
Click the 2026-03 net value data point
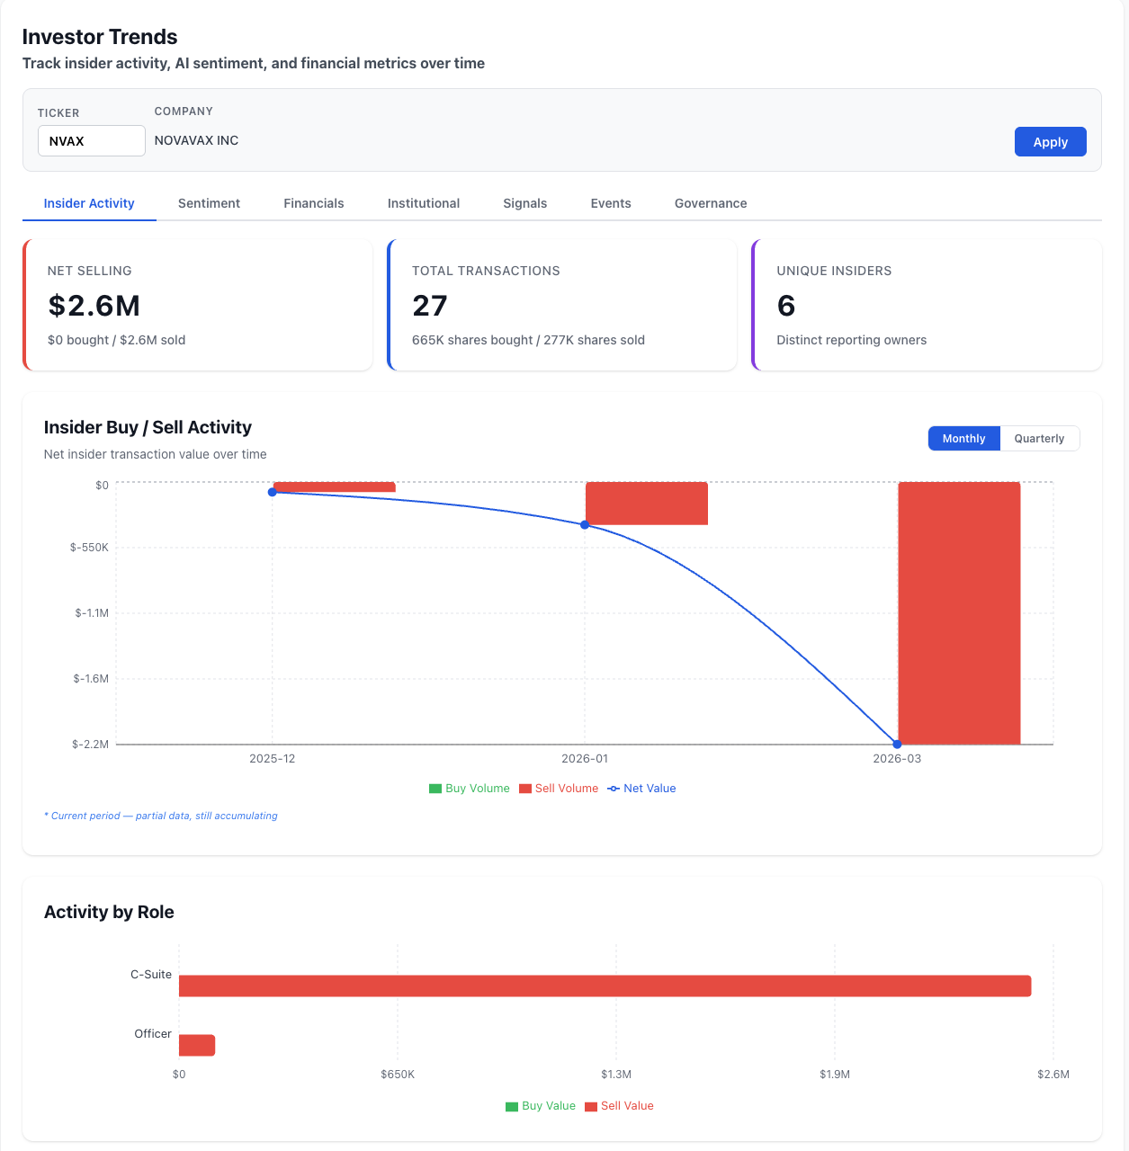(897, 745)
